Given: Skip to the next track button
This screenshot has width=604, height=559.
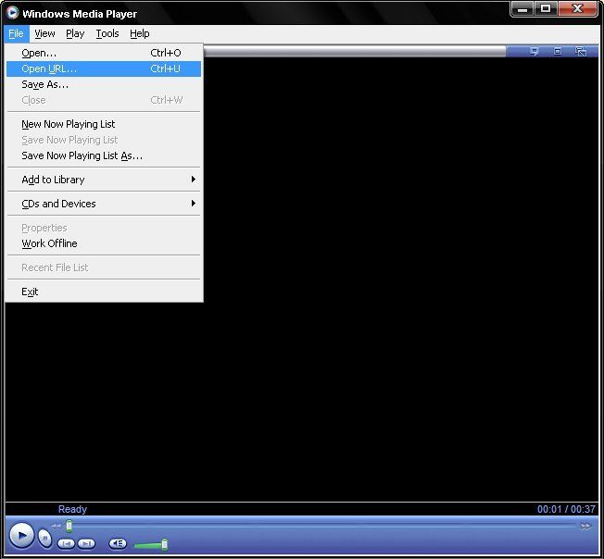Looking at the screenshot, I should [x=86, y=543].
